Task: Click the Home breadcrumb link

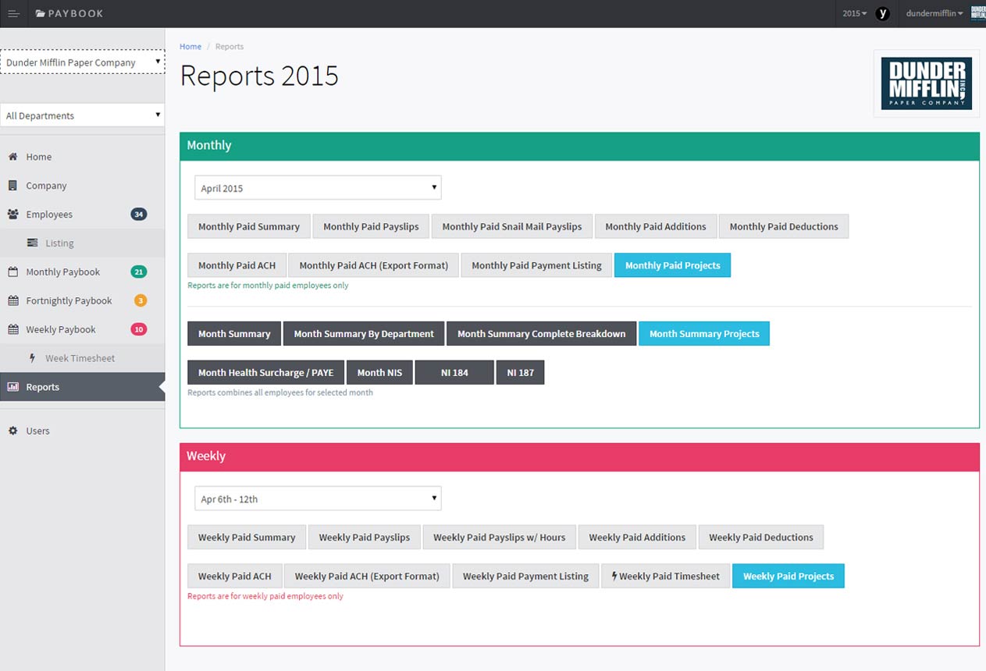Action: pyautogui.click(x=190, y=47)
